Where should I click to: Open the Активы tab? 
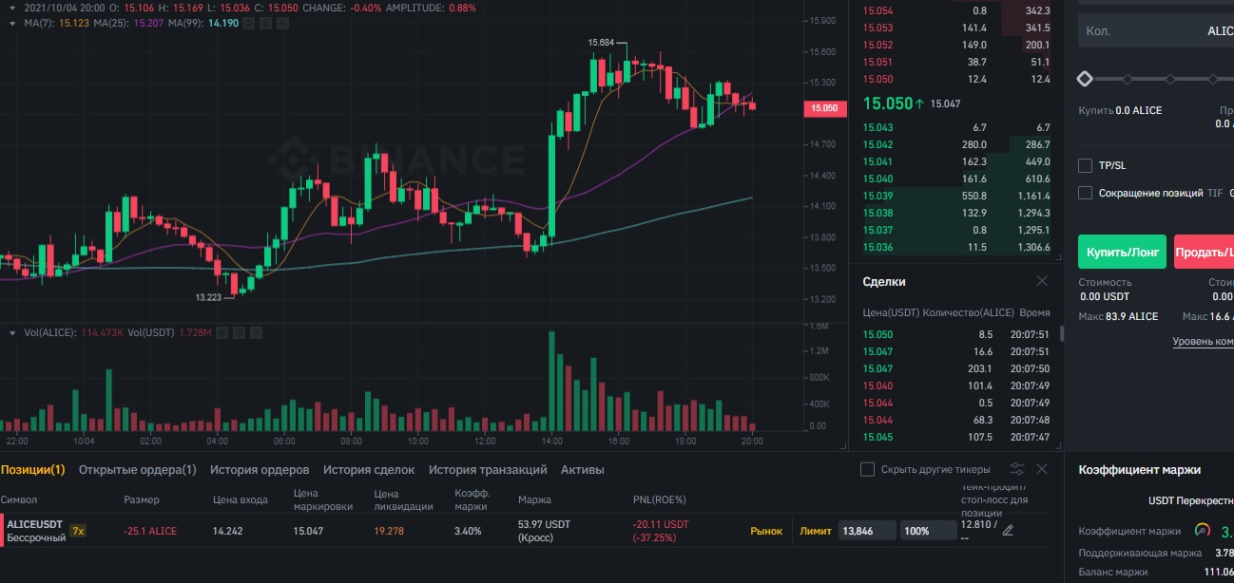(x=583, y=469)
